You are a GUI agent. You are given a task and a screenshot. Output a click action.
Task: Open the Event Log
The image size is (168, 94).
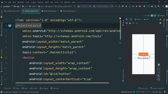point(143,88)
